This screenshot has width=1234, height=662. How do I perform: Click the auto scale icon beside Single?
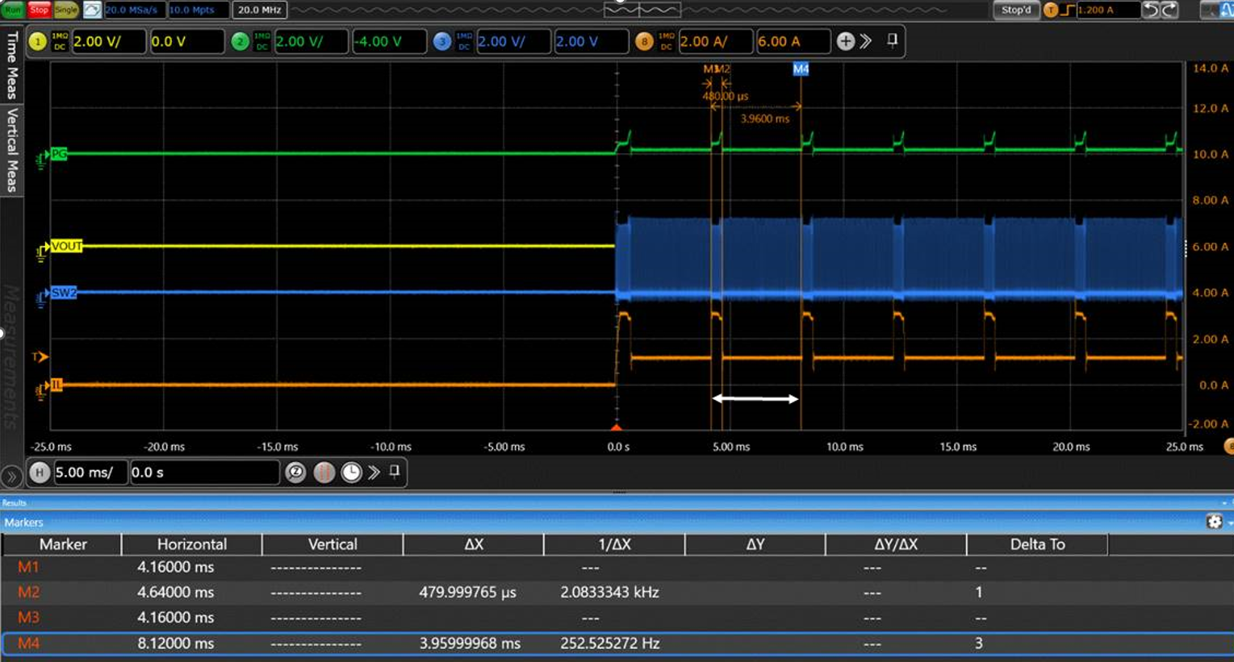[92, 10]
